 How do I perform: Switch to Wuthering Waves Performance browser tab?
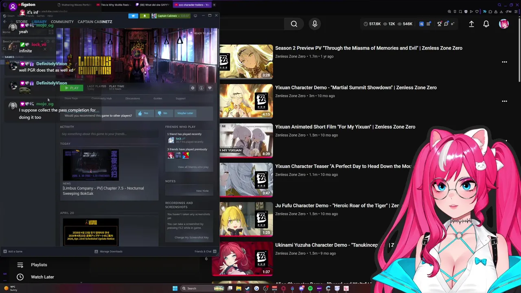click(74, 5)
